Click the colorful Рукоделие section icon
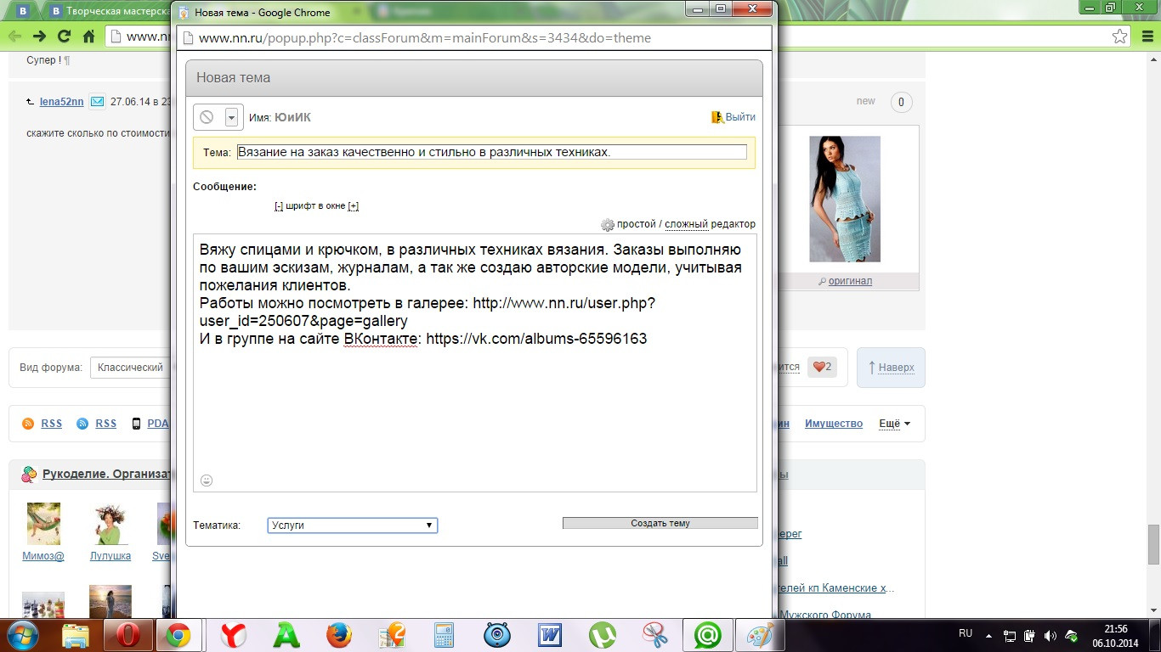Viewport: 1161px width, 652px height. pyautogui.click(x=29, y=475)
